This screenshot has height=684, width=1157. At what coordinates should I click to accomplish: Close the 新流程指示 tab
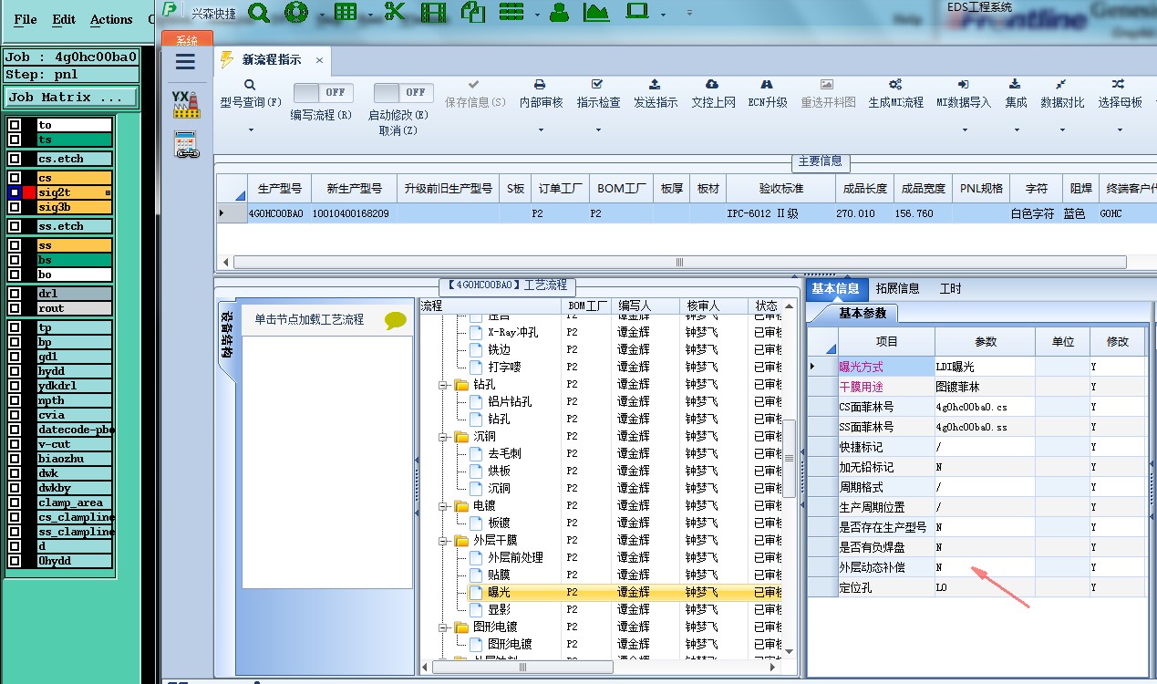click(x=319, y=60)
